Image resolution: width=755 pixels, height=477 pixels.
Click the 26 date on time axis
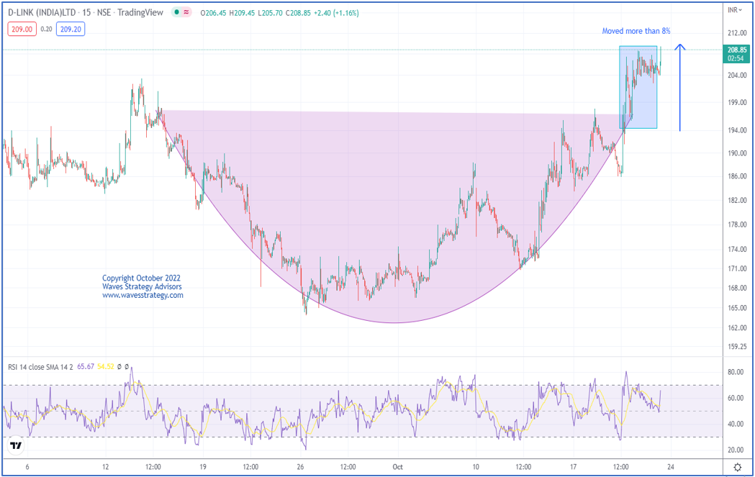tap(300, 467)
